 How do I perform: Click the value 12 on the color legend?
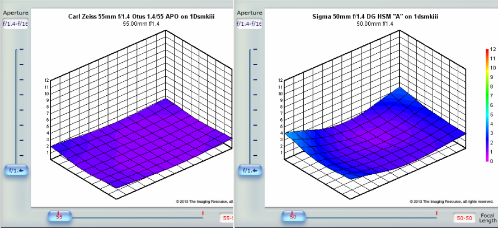coord(492,49)
